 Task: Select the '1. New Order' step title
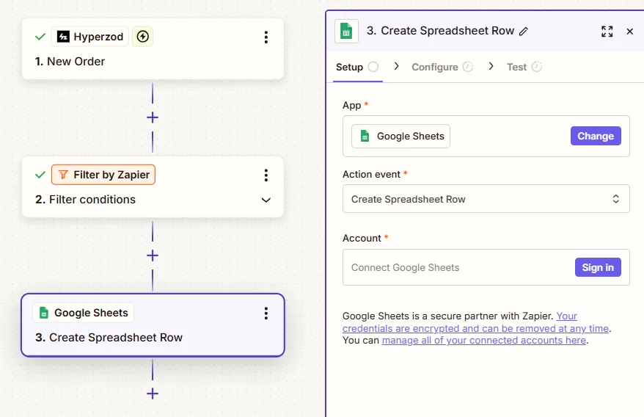click(x=70, y=61)
